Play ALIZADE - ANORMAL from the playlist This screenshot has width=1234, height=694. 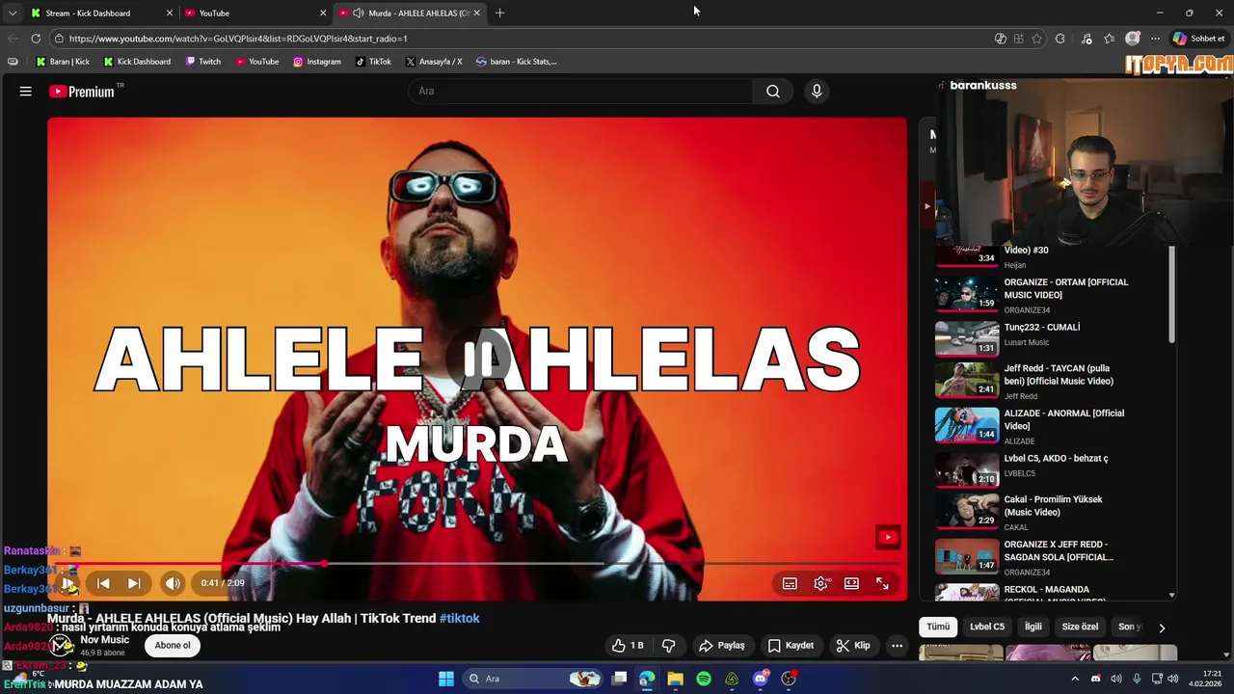click(x=1051, y=425)
